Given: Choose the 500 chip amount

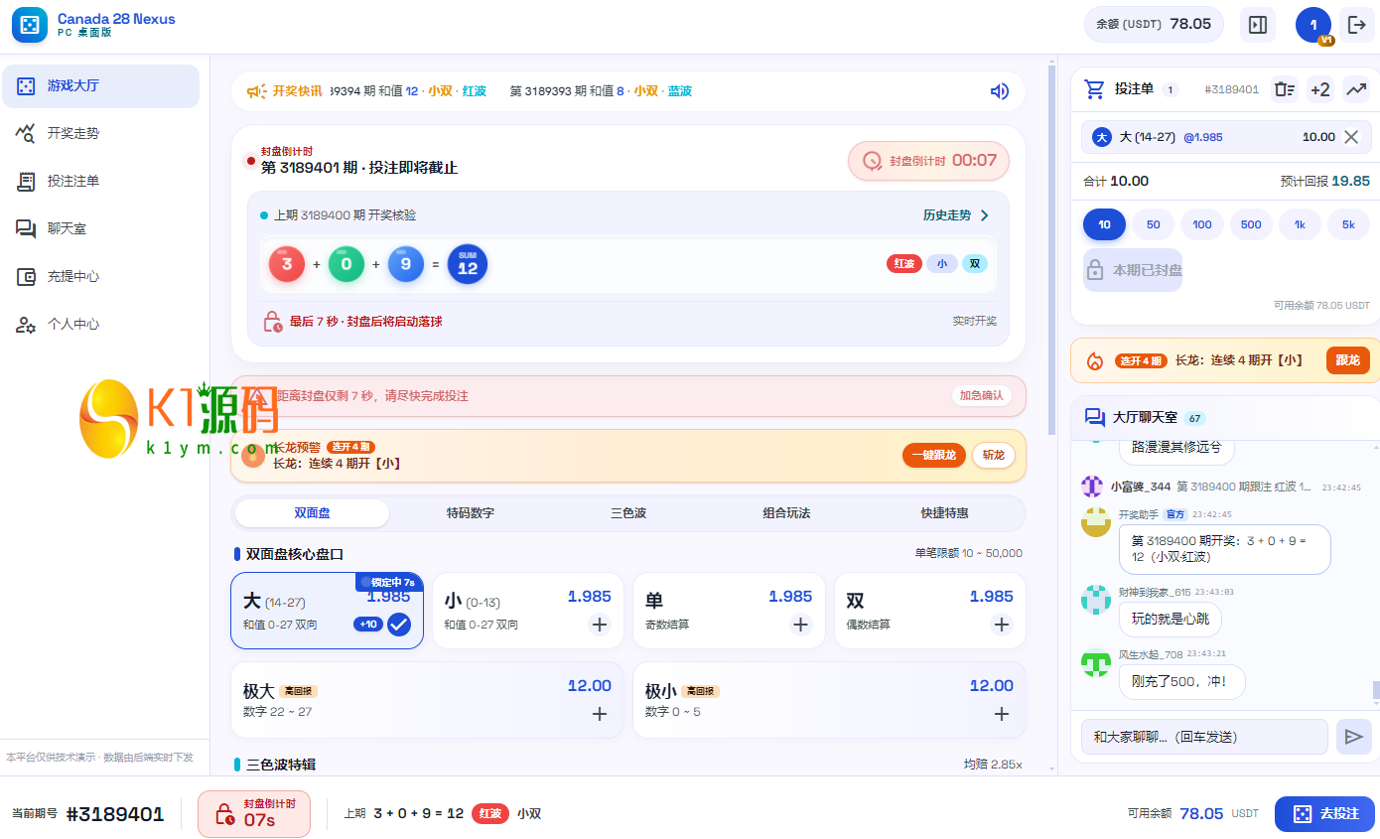Looking at the screenshot, I should click(x=1251, y=224).
